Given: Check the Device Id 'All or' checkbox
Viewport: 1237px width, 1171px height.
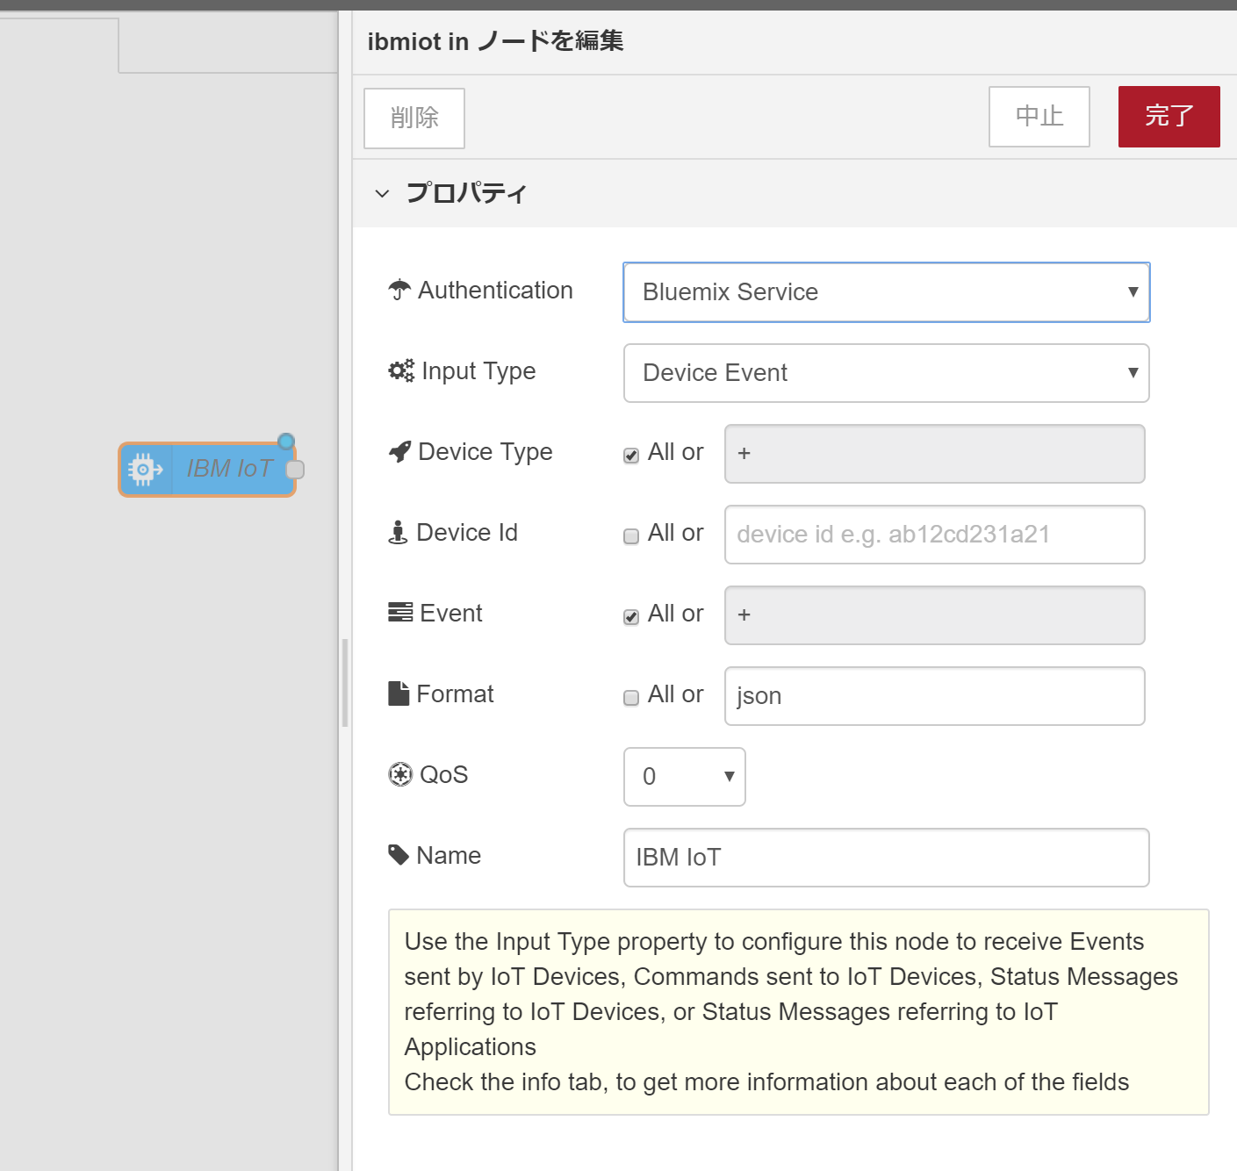Looking at the screenshot, I should (x=631, y=536).
